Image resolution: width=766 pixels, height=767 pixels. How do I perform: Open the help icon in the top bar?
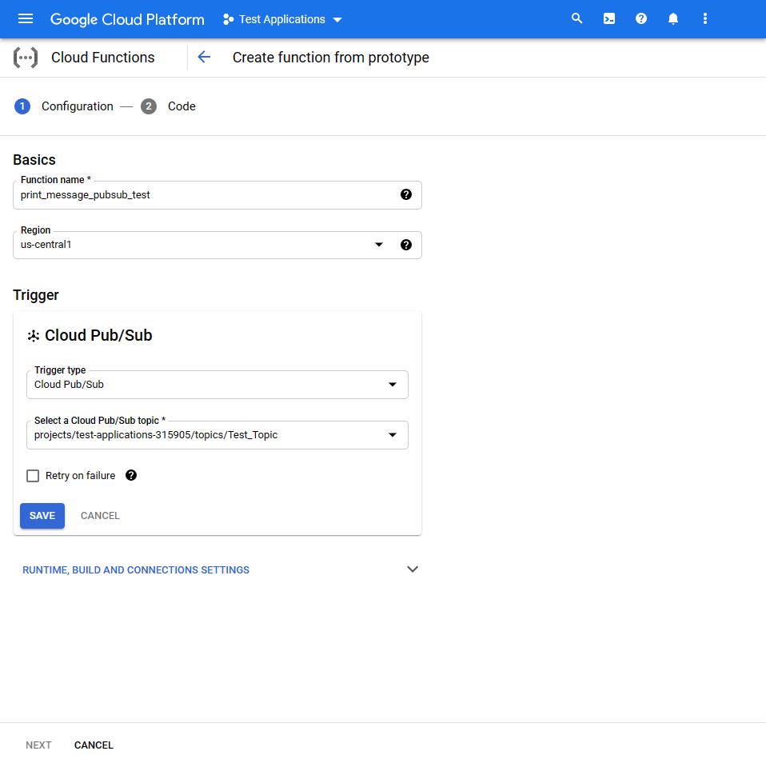pos(641,18)
